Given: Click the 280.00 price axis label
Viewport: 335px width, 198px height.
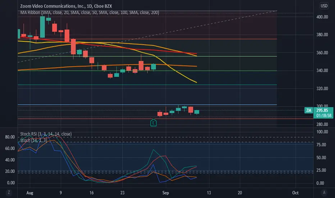Looking at the screenshot, I should (322, 124).
